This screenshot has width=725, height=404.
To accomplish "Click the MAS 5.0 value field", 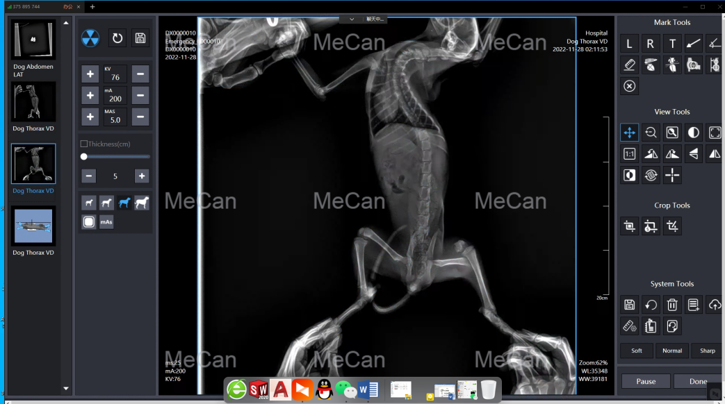I will pos(115,117).
